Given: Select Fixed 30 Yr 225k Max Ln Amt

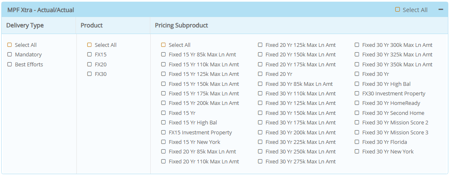Looking at the screenshot, I should (x=260, y=142).
